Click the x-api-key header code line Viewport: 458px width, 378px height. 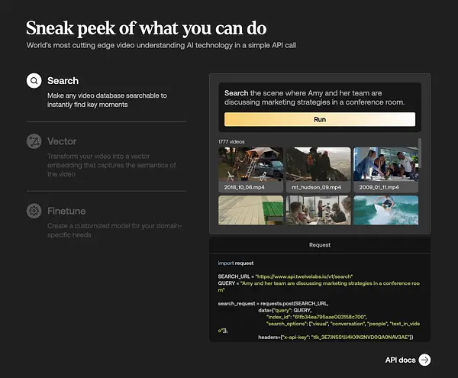click(x=336, y=337)
